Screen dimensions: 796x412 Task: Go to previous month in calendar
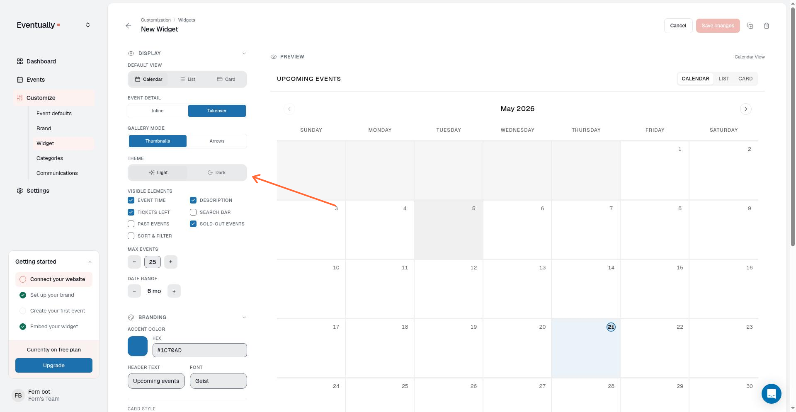coord(289,109)
